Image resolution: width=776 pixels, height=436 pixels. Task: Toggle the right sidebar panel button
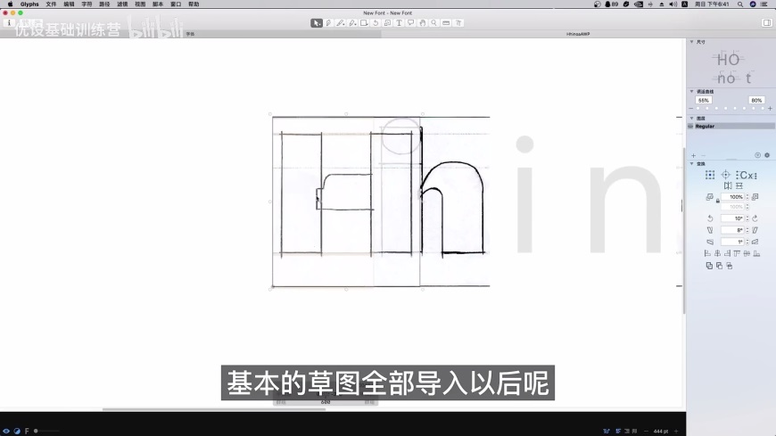coord(766,23)
